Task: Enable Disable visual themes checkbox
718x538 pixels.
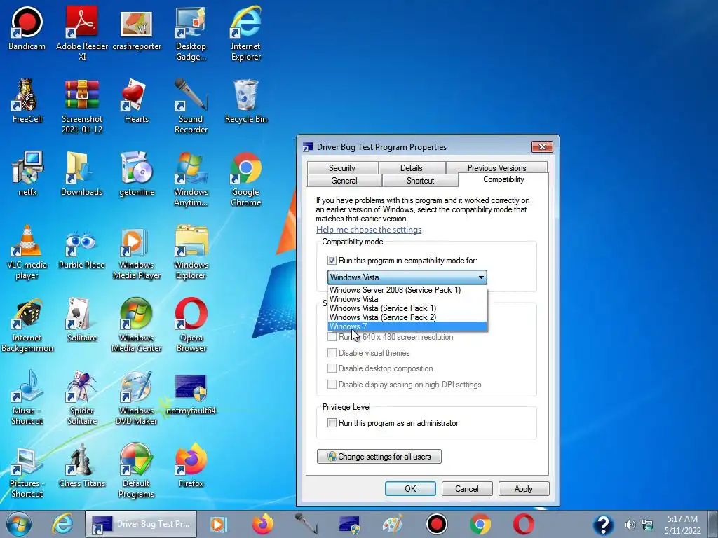Action: point(332,353)
